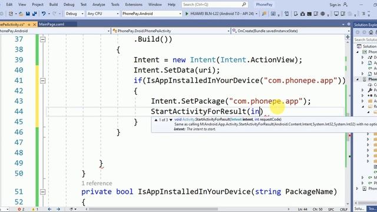The height and width of the screenshot is (212, 377).
Task: Pin the PhonePeActivity.cs tab
Action: tap(29, 24)
